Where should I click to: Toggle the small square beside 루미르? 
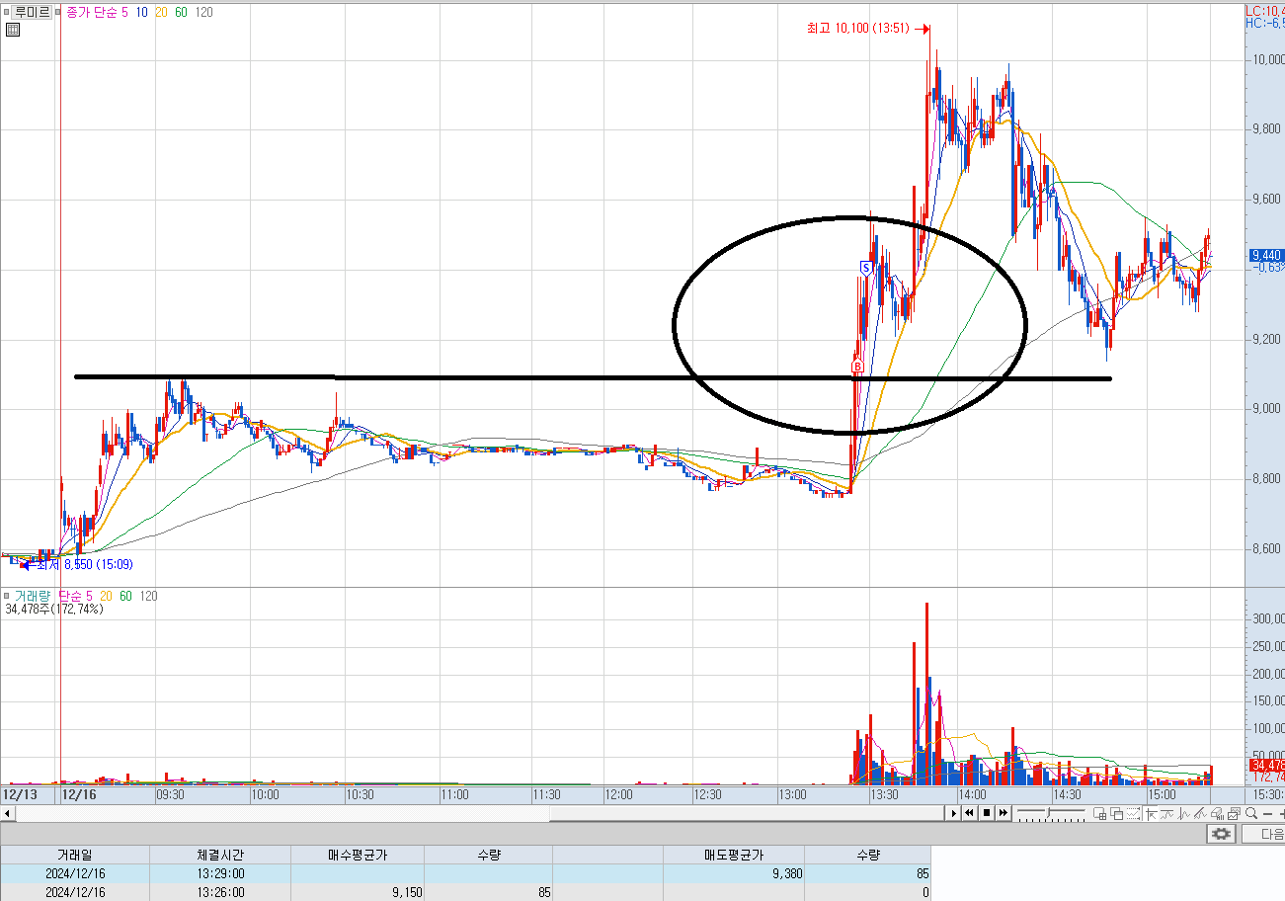[6, 12]
